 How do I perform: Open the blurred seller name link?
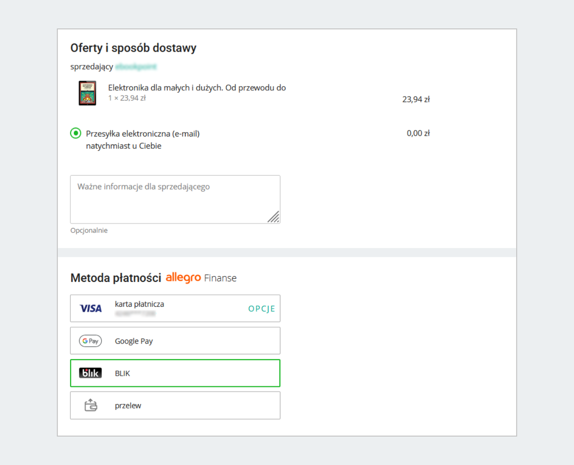click(136, 67)
